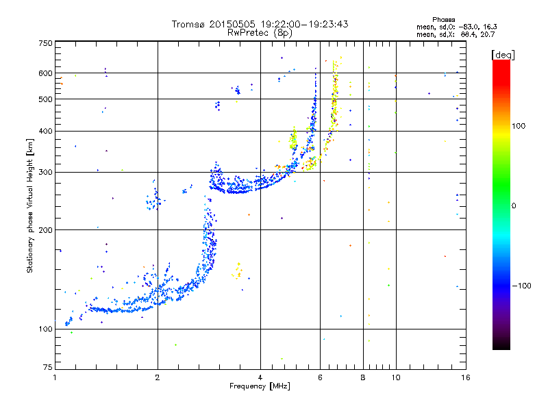Click x-axis tick label '4'
This screenshot has width=548, height=411.
point(260,377)
